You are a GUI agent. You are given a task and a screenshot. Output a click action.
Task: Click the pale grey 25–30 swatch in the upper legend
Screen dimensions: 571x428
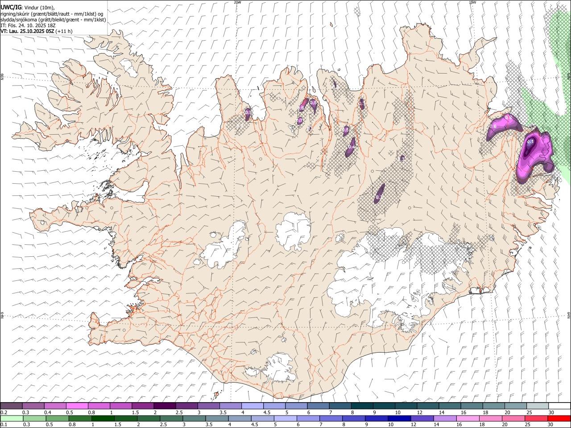click(x=538, y=406)
